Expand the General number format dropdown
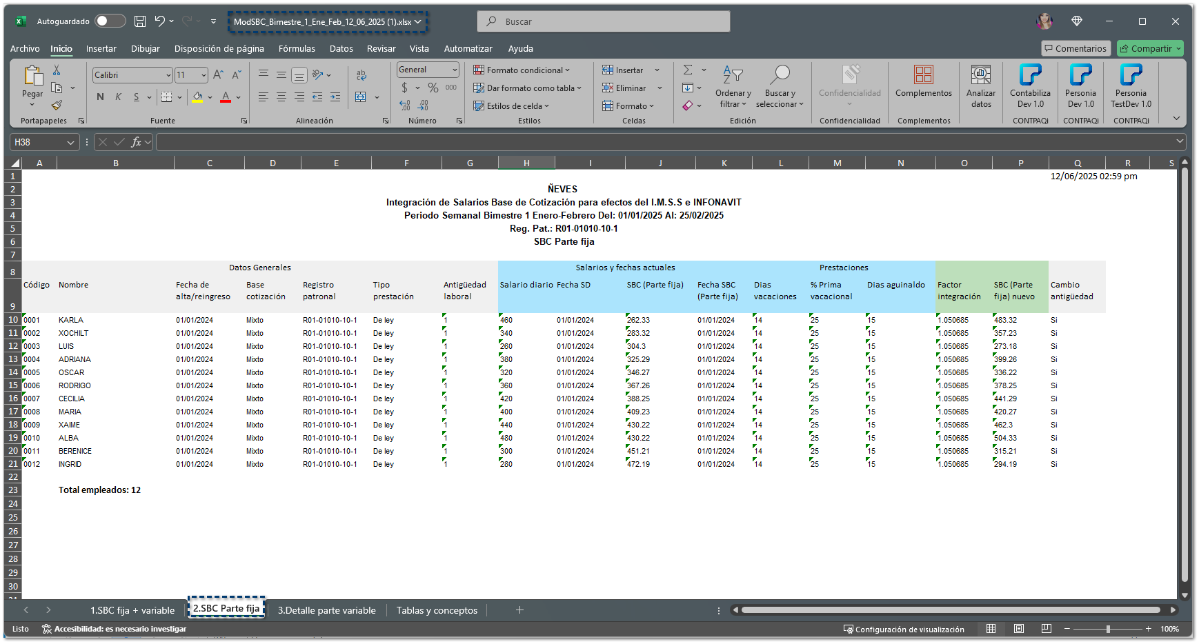Screen dimensions: 1199x644 pos(455,70)
